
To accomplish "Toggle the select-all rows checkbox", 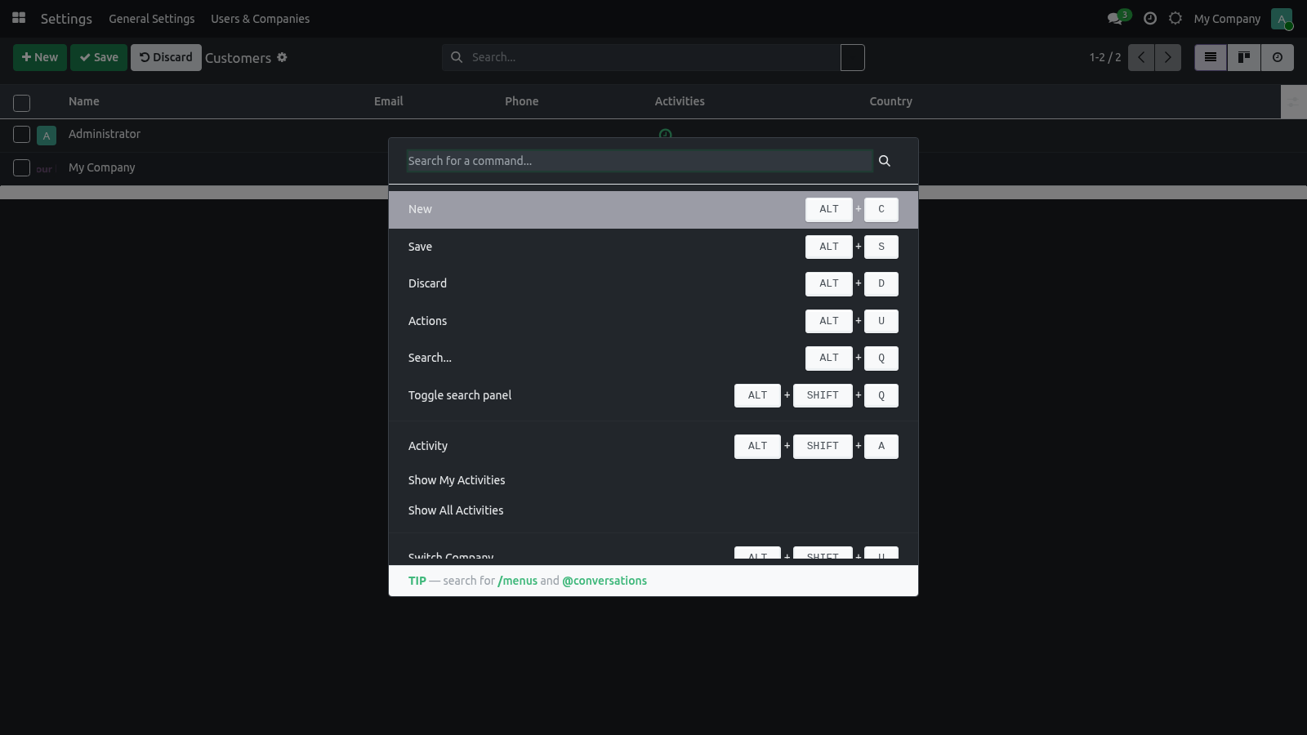I will (22, 103).
